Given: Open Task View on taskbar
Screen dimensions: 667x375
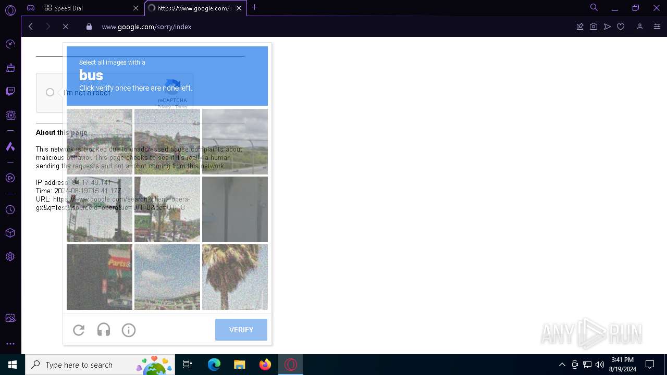Looking at the screenshot, I should pos(188,365).
